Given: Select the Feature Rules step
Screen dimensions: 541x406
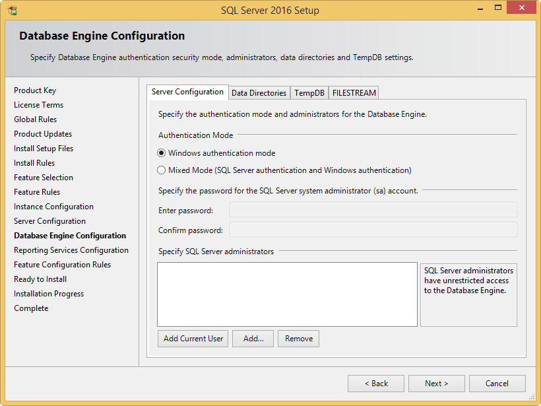Looking at the screenshot, I should tap(37, 192).
